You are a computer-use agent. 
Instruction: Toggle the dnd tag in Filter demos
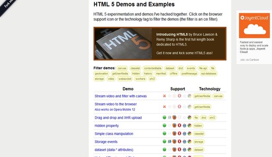[180, 68]
